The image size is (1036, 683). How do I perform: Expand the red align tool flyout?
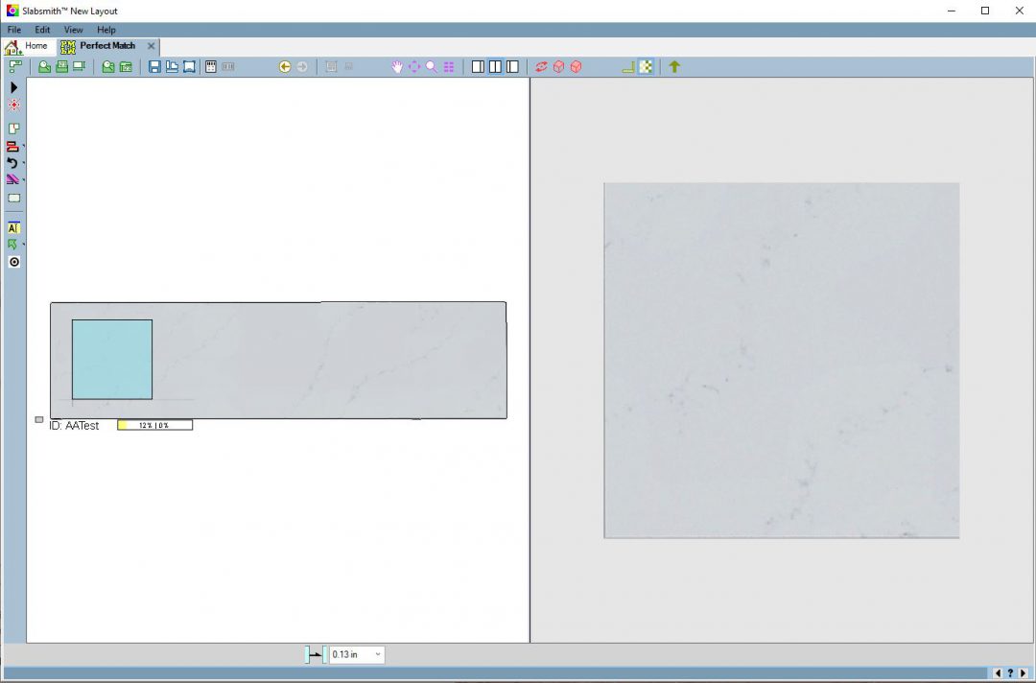click(23, 147)
